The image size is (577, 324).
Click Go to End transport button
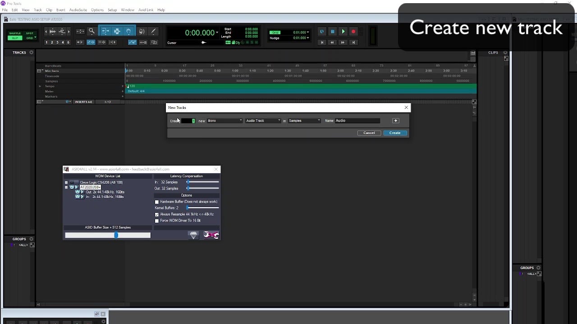pyautogui.click(x=353, y=42)
